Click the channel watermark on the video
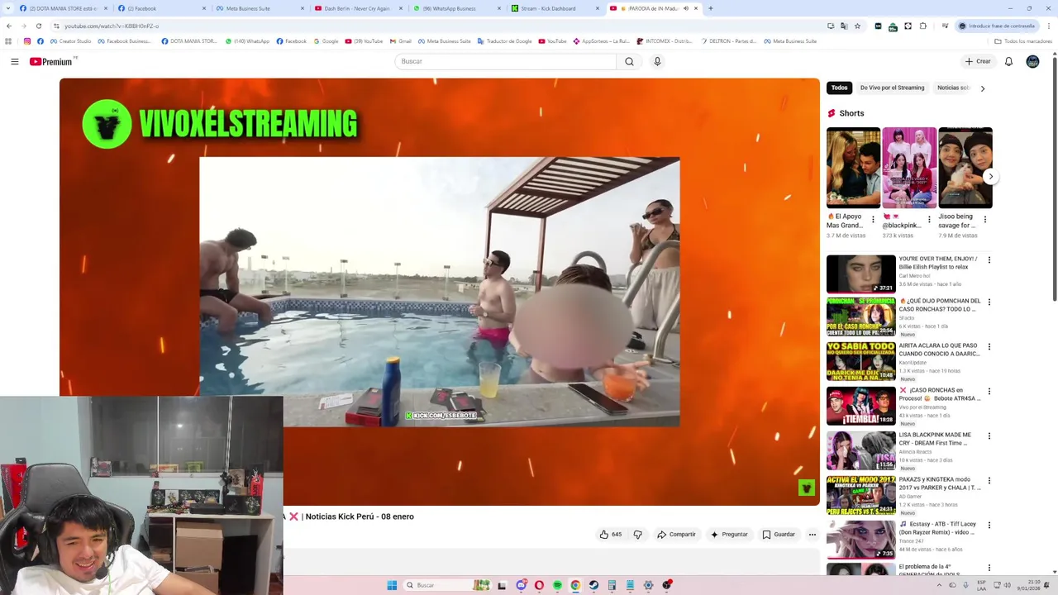 coord(807,488)
